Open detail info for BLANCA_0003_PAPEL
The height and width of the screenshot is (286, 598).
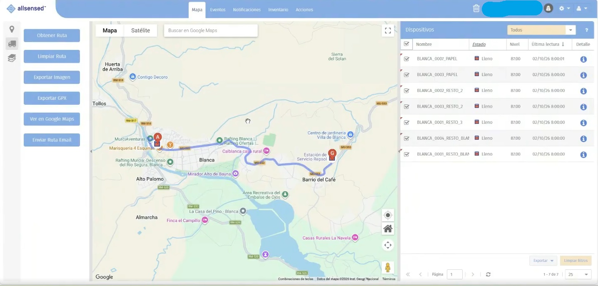click(583, 75)
